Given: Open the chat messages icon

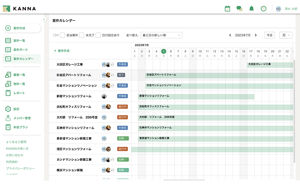Looking at the screenshot, I should (239, 9).
